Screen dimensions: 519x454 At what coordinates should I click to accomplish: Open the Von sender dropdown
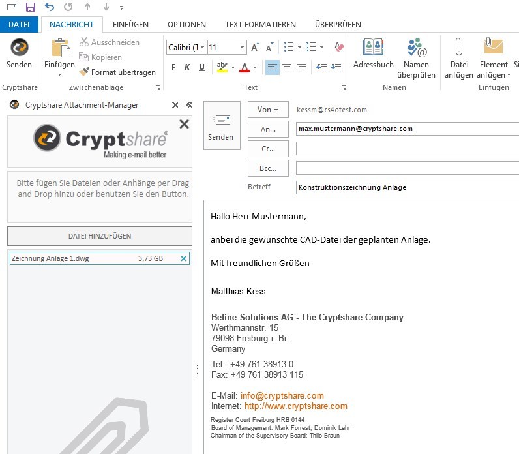pyautogui.click(x=268, y=110)
